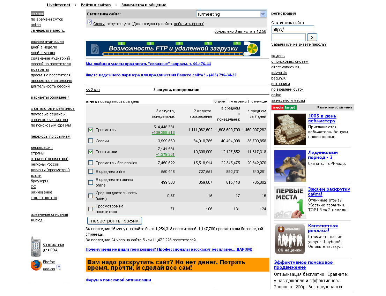
Task: Open варианты обращения link
Action: (x=50, y=97)
